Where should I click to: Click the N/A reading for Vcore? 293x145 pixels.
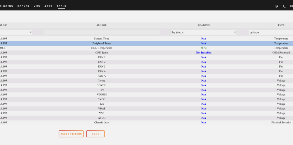204,80
